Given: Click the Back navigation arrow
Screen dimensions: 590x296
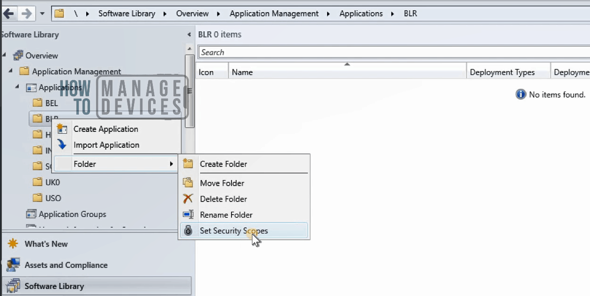Looking at the screenshot, I should point(8,13).
